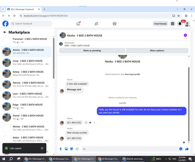
Task: Click the address bar URL
Action: click(46, 16)
